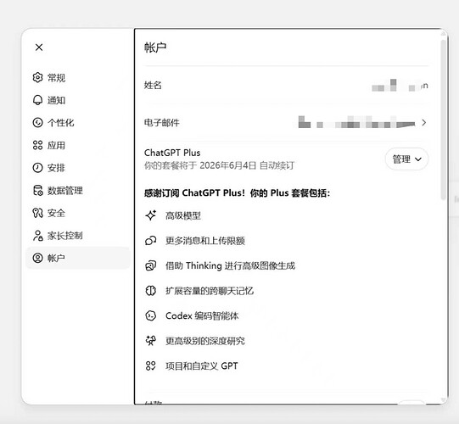The height and width of the screenshot is (424, 459).
Task: Switch to the 应用 tab
Action: [x=78, y=145]
